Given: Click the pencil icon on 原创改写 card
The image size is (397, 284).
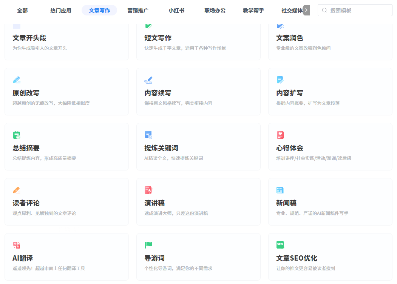Looking at the screenshot, I should [x=17, y=80].
